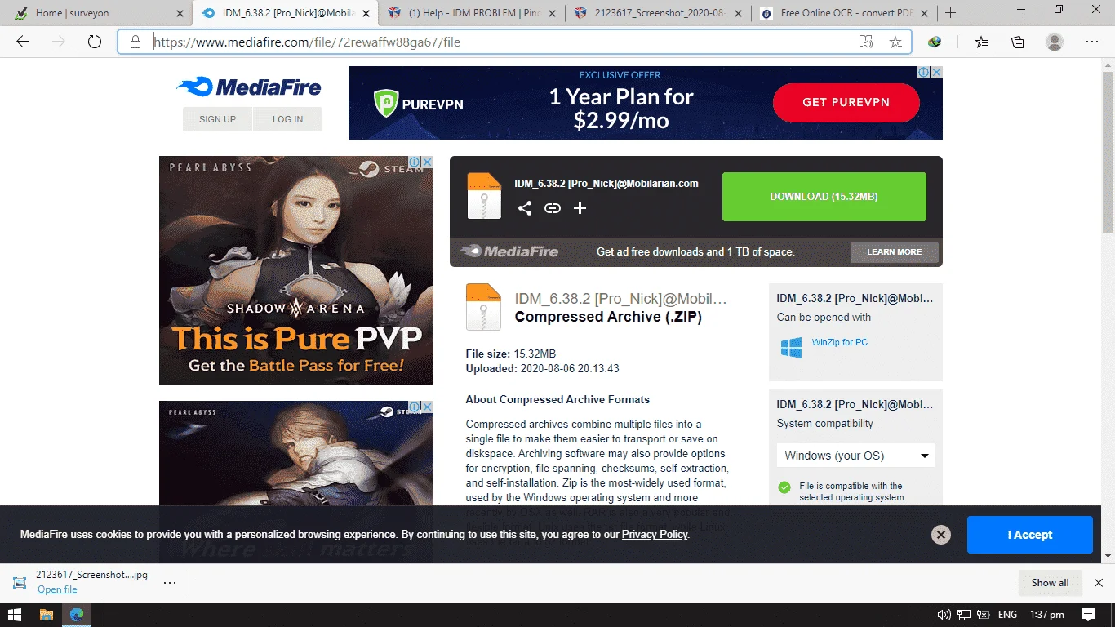Dismiss cookie banner with X icon
Image resolution: width=1115 pixels, height=627 pixels.
[941, 535]
